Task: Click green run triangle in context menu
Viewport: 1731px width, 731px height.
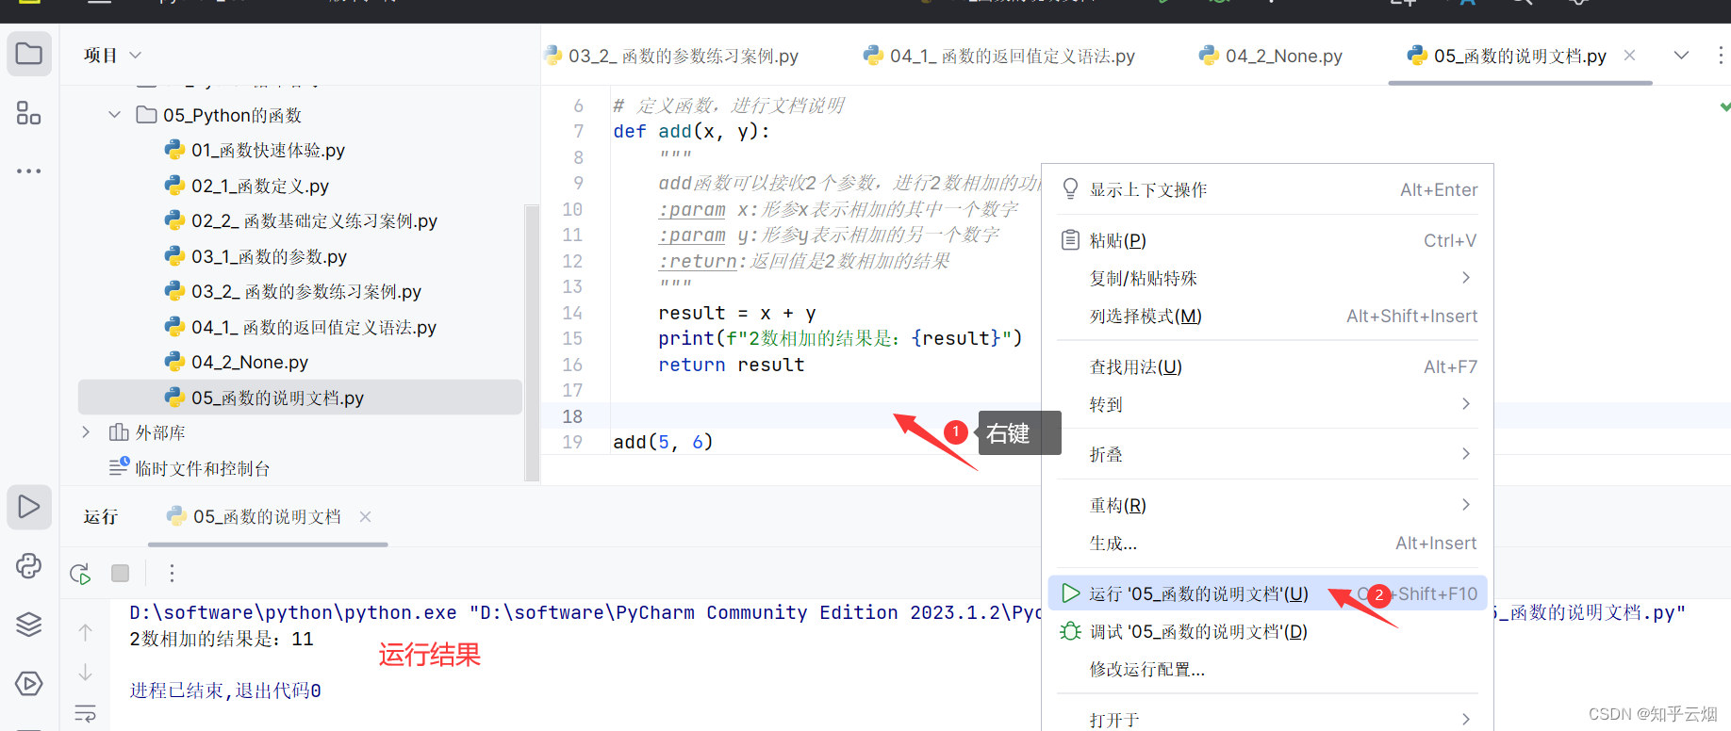Action: point(1070,593)
